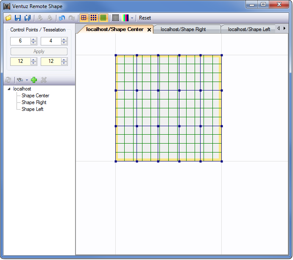Click the single floppy disk save icon
The width and height of the screenshot is (293, 260).
(18, 18)
